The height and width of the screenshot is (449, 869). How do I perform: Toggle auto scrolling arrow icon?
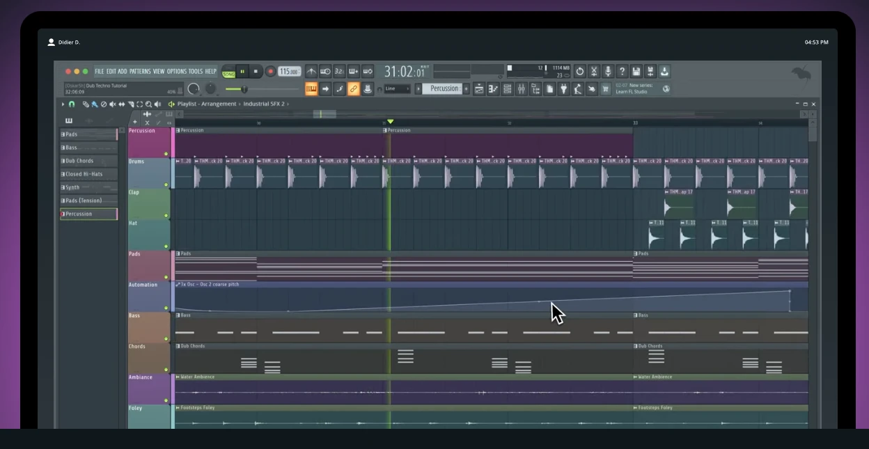[x=325, y=88]
